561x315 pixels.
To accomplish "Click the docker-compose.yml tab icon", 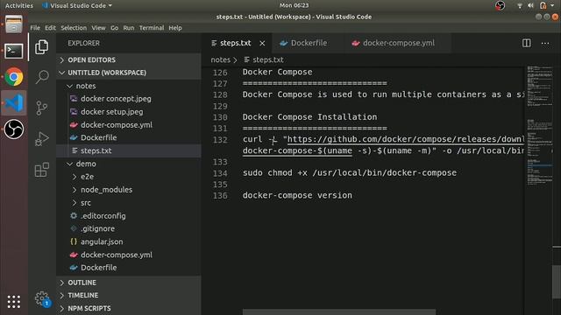I will (355, 43).
